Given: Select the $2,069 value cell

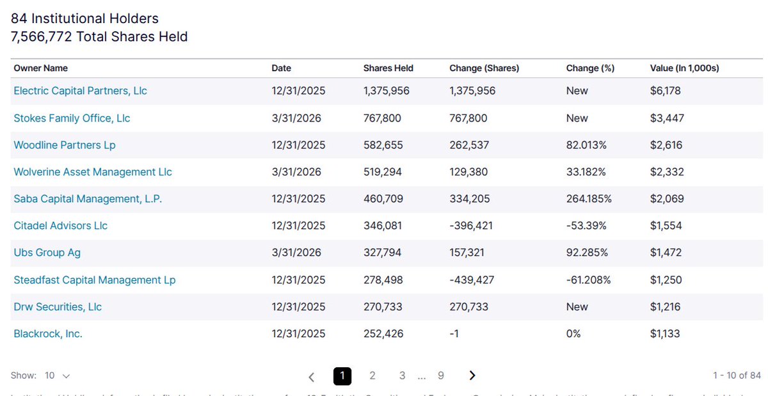Looking at the screenshot, I should click(666, 199).
